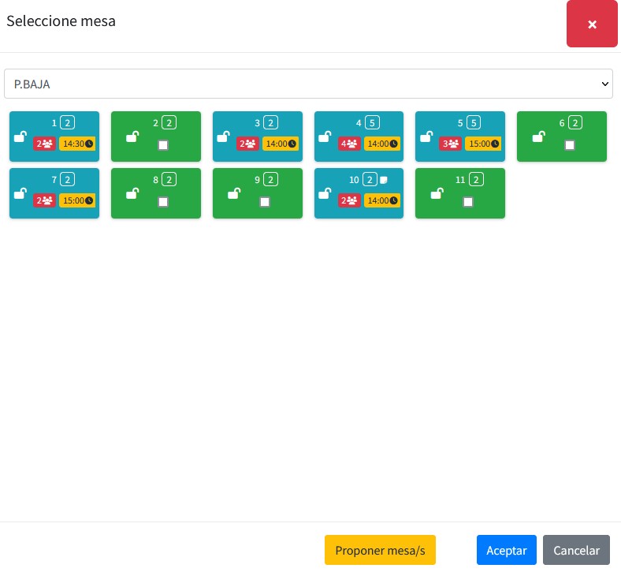This screenshot has width=621, height=572.
Task: Confirm selection with Aceptar
Action: (x=506, y=550)
